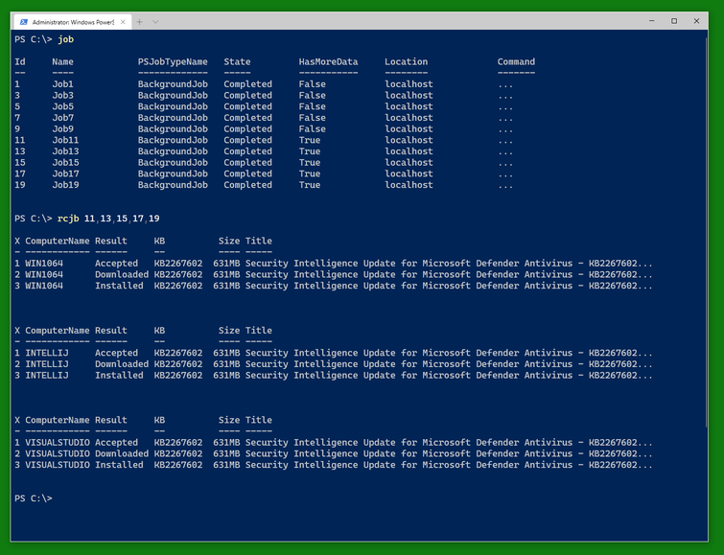Click 'Job5' in the Name column
This screenshot has height=555, width=724.
click(62, 106)
